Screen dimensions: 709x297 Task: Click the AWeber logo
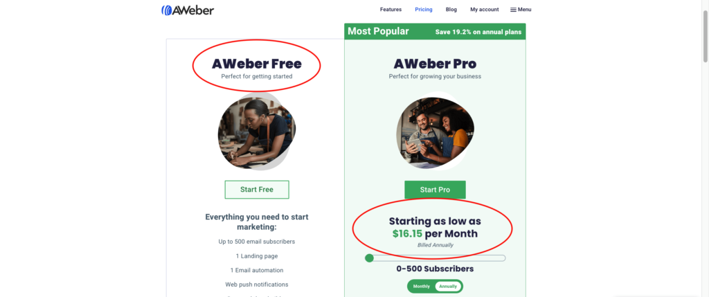point(188,10)
